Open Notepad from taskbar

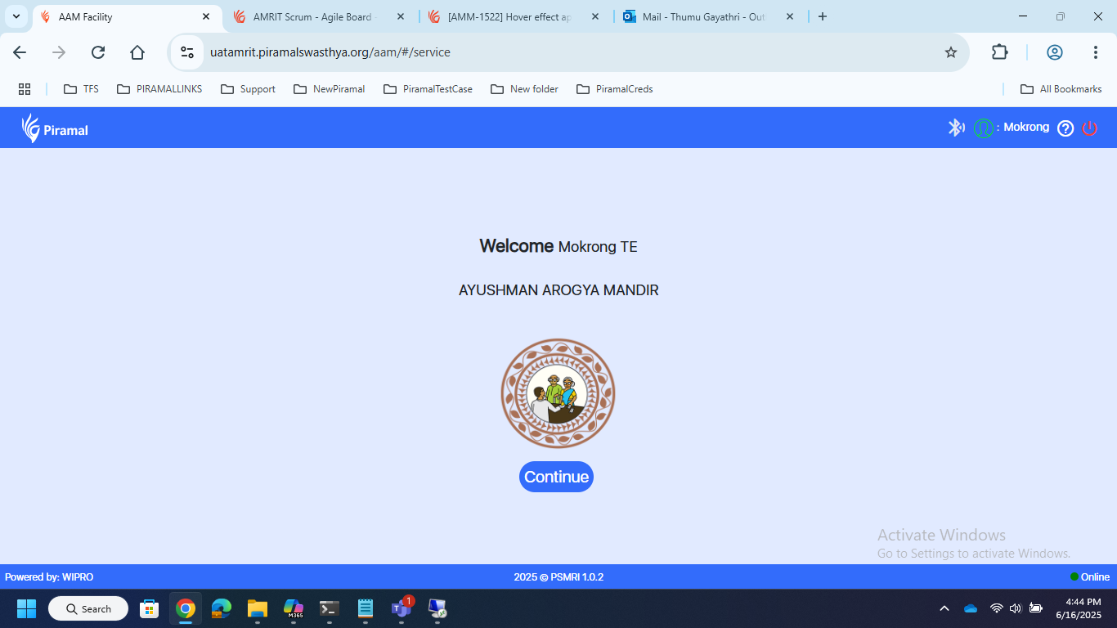[x=366, y=608]
